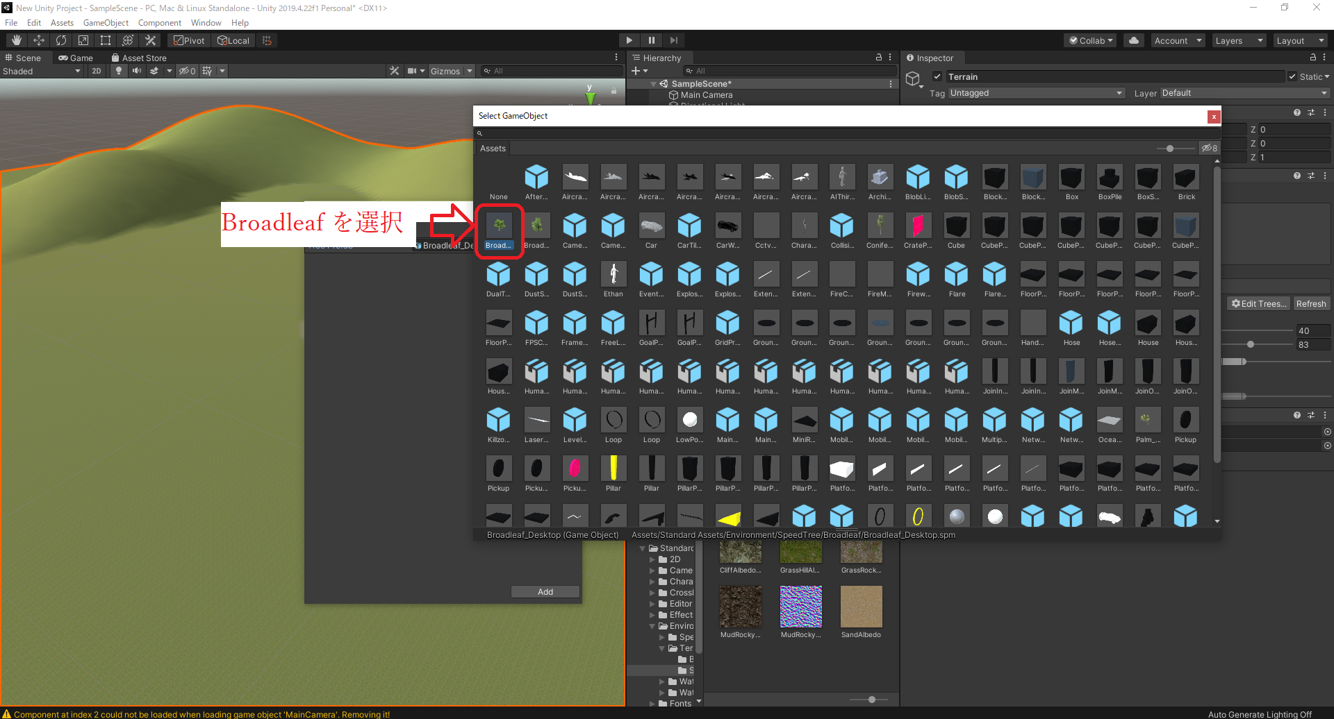Screen dimensions: 1334x719
Task: Select the yellow Pillar asset
Action: tap(613, 474)
